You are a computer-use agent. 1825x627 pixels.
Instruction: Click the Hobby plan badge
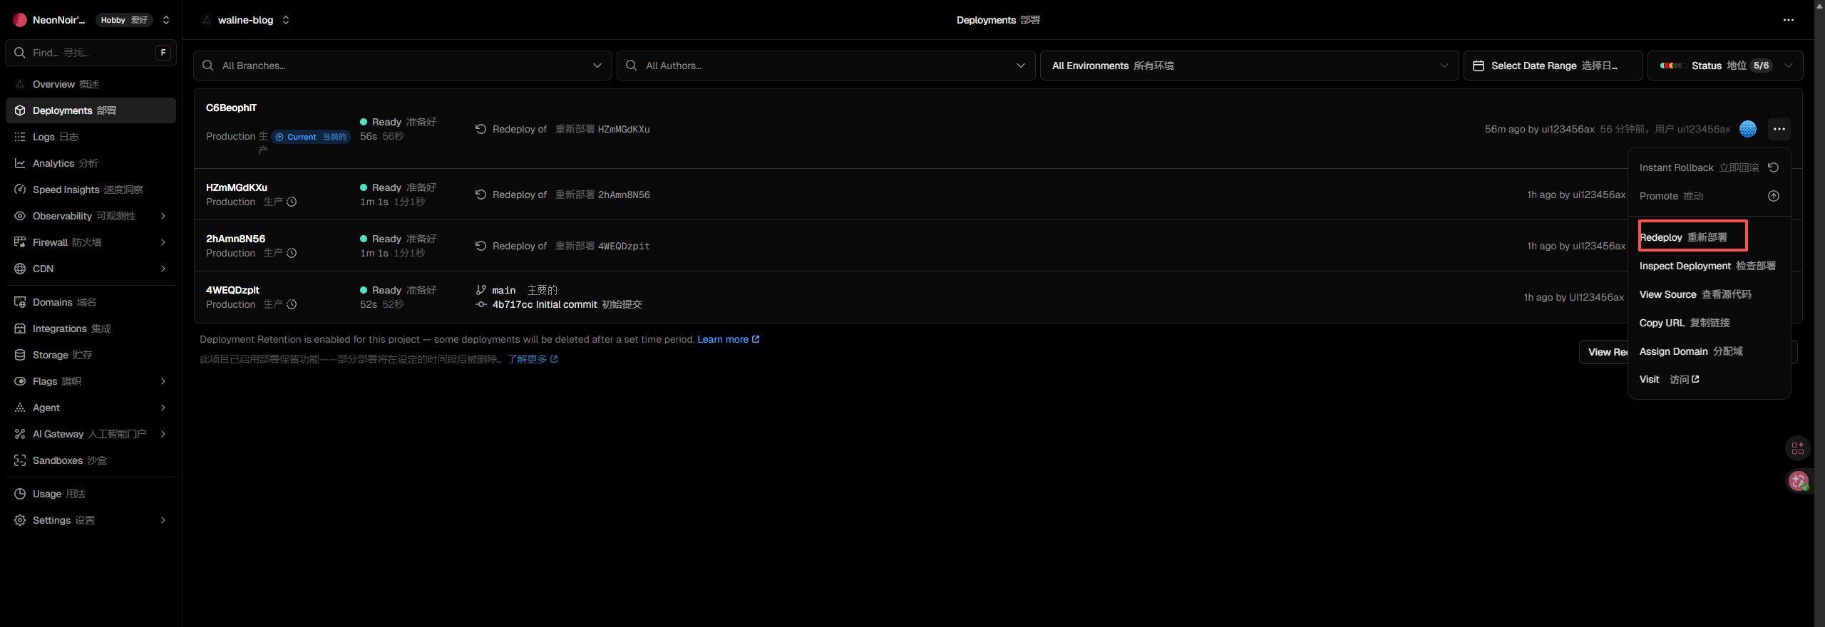[x=125, y=20]
